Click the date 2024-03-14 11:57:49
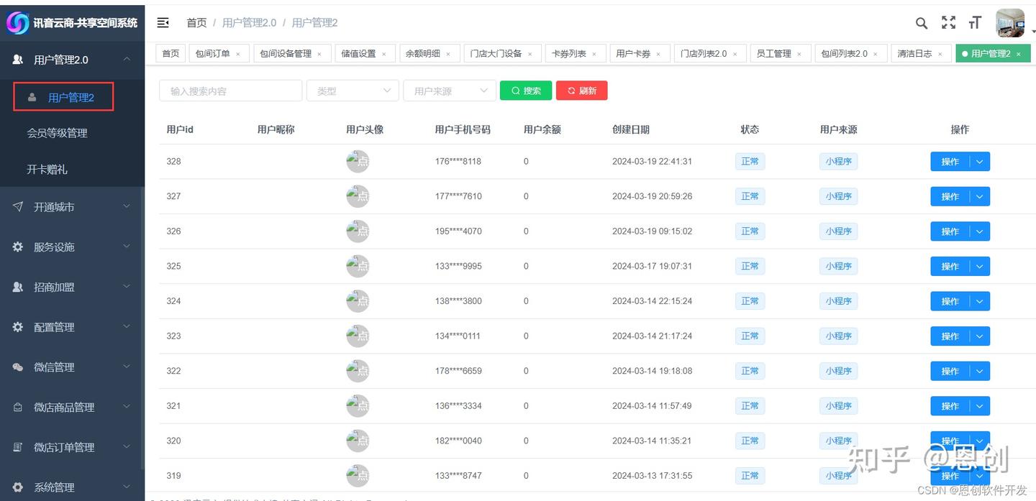The height and width of the screenshot is (501, 1036). [652, 406]
